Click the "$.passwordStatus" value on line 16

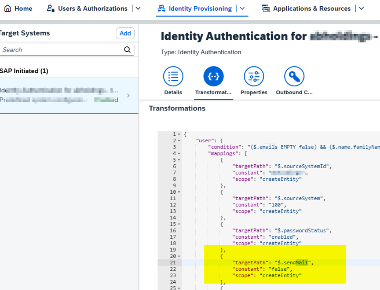(302, 230)
